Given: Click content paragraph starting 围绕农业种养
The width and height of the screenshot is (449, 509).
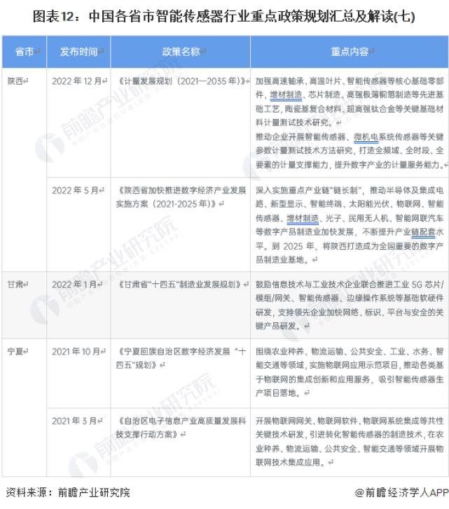Looking at the screenshot, I should (350, 372).
